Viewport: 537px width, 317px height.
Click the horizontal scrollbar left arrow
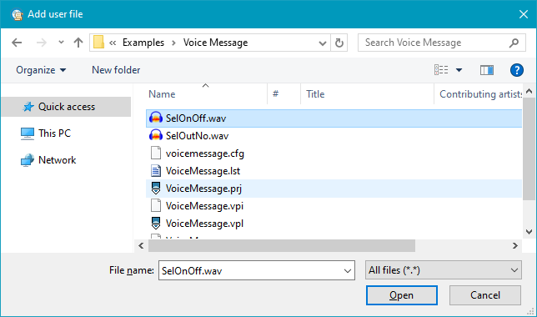tap(141, 246)
